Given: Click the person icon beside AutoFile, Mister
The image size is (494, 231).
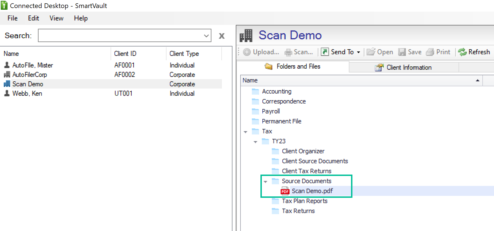Looking at the screenshot, I should (7, 65).
